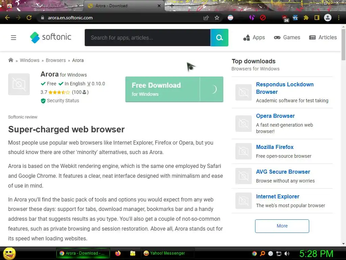Click the home icon in the breadcrumb

(x=10, y=60)
